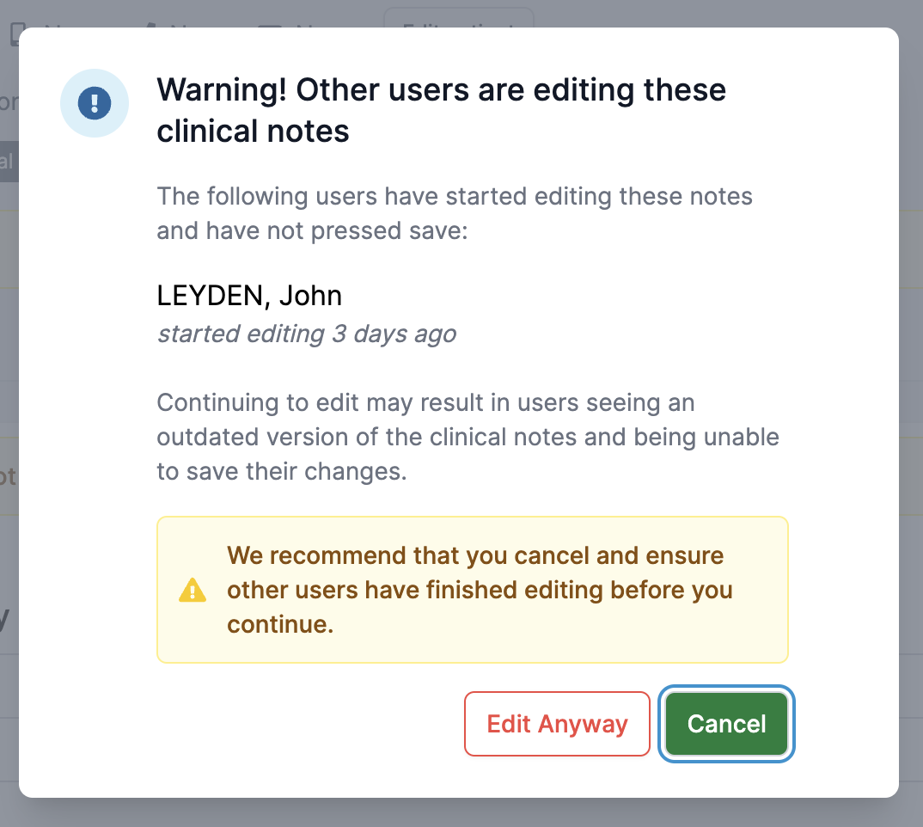Image resolution: width=923 pixels, height=827 pixels.
Task: Select the user name LEYDEN, John
Action: click(249, 296)
